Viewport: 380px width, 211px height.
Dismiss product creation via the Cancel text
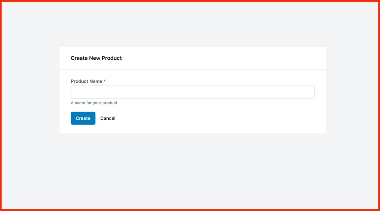(x=108, y=118)
